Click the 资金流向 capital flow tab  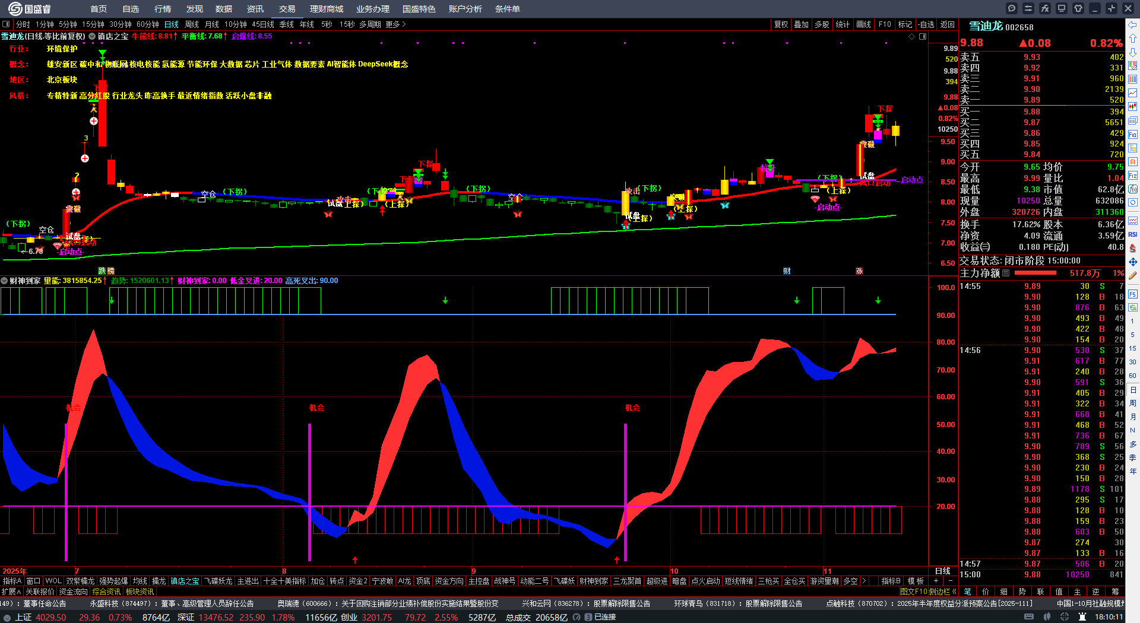(x=73, y=592)
